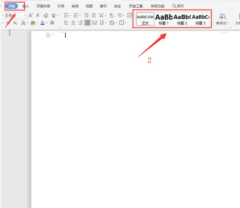Click the subscript X2 icon
The height and width of the screenshot is (208, 240).
point(15,23)
